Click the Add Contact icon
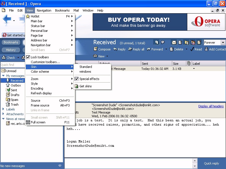The image size is (226, 169). (x=206, y=49)
